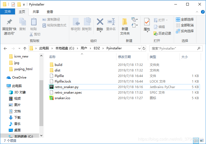Open the New item dropdown icon
The image size is (206, 144).
[134, 20]
